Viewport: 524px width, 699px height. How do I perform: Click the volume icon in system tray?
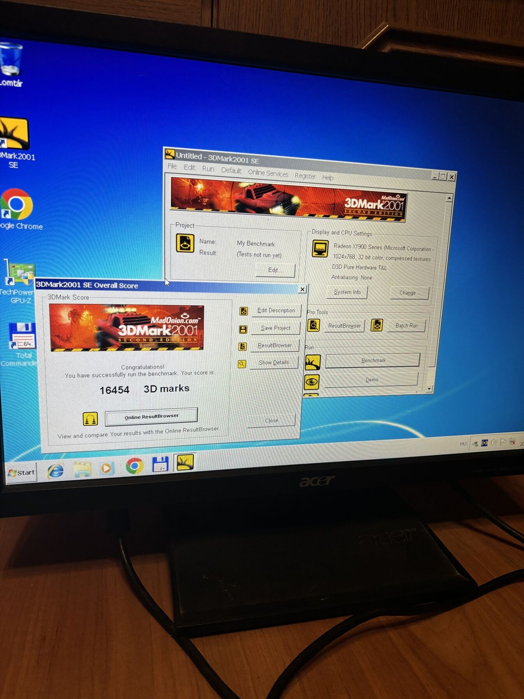tap(494, 442)
